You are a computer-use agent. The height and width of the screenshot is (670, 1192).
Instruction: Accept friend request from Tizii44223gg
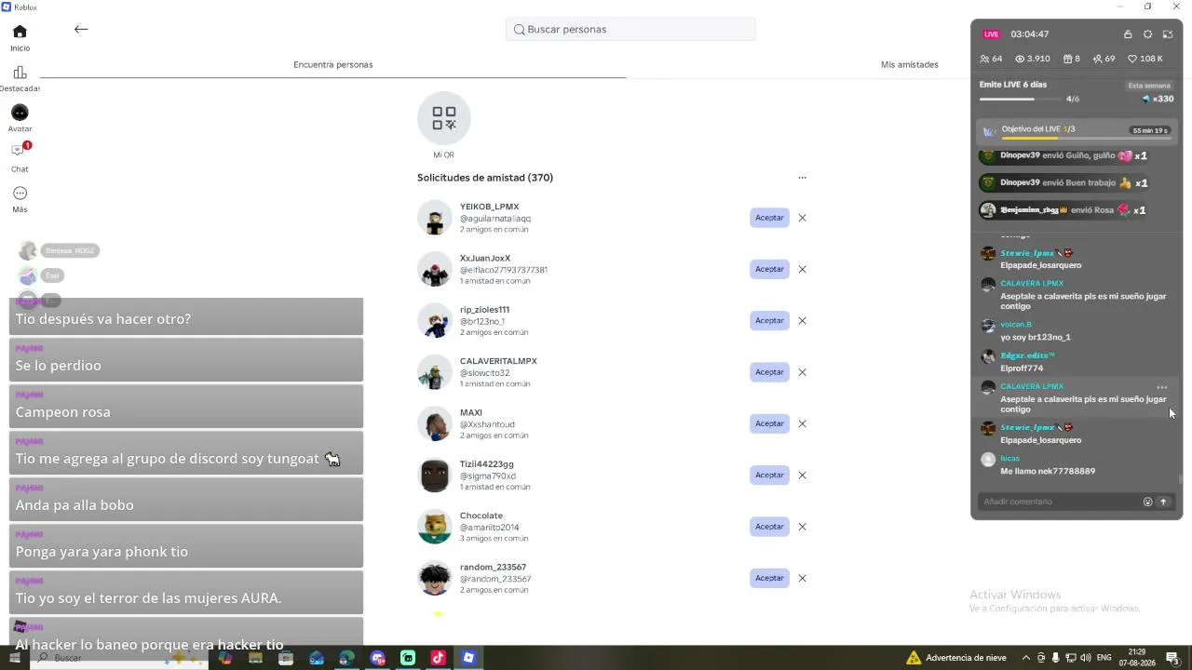[769, 475]
